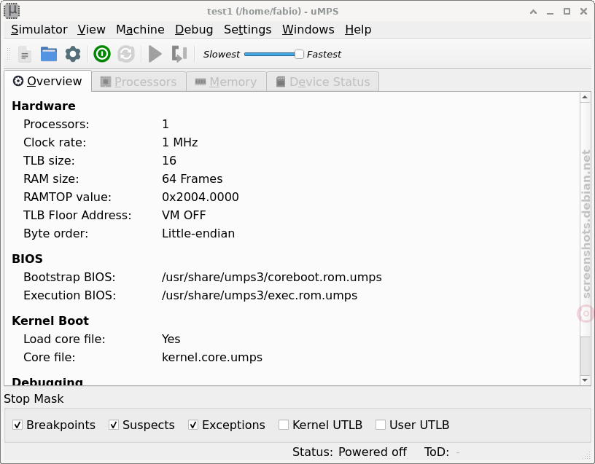
Task: Open the Settings menu
Action: pyautogui.click(x=248, y=30)
